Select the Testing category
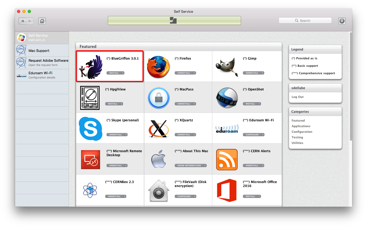The width and height of the screenshot is (367, 228). coord(297,137)
